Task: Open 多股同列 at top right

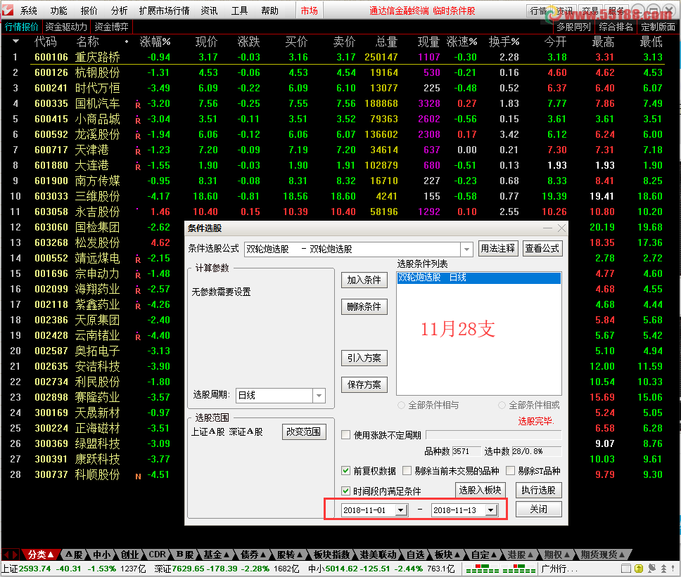Action: point(573,27)
